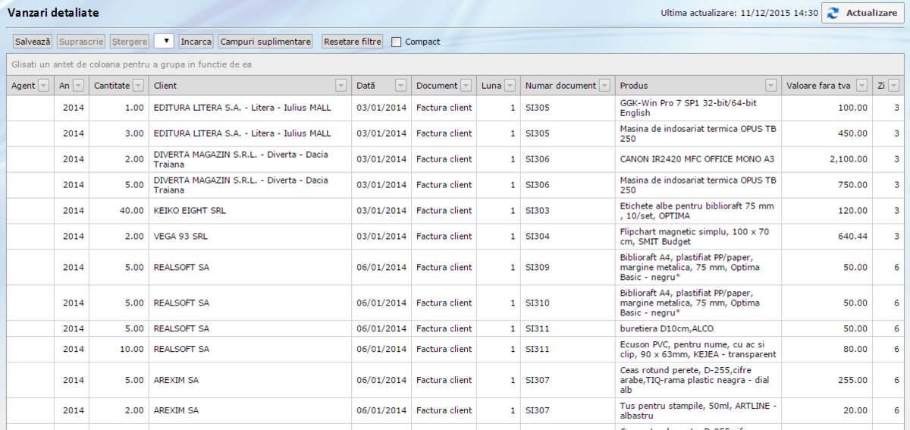
Task: Expand the Produs column filter dropdown
Action: click(x=770, y=86)
